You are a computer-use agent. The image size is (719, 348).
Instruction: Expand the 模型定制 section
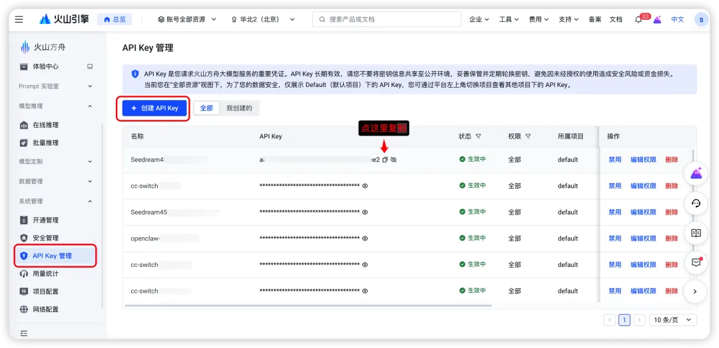[x=55, y=161]
